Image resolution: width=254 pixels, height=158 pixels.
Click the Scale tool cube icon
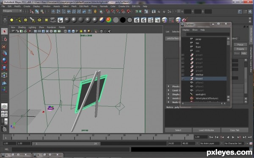[x=4, y=68]
